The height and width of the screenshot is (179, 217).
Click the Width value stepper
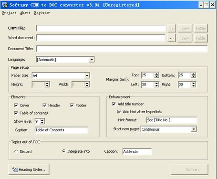87,84
